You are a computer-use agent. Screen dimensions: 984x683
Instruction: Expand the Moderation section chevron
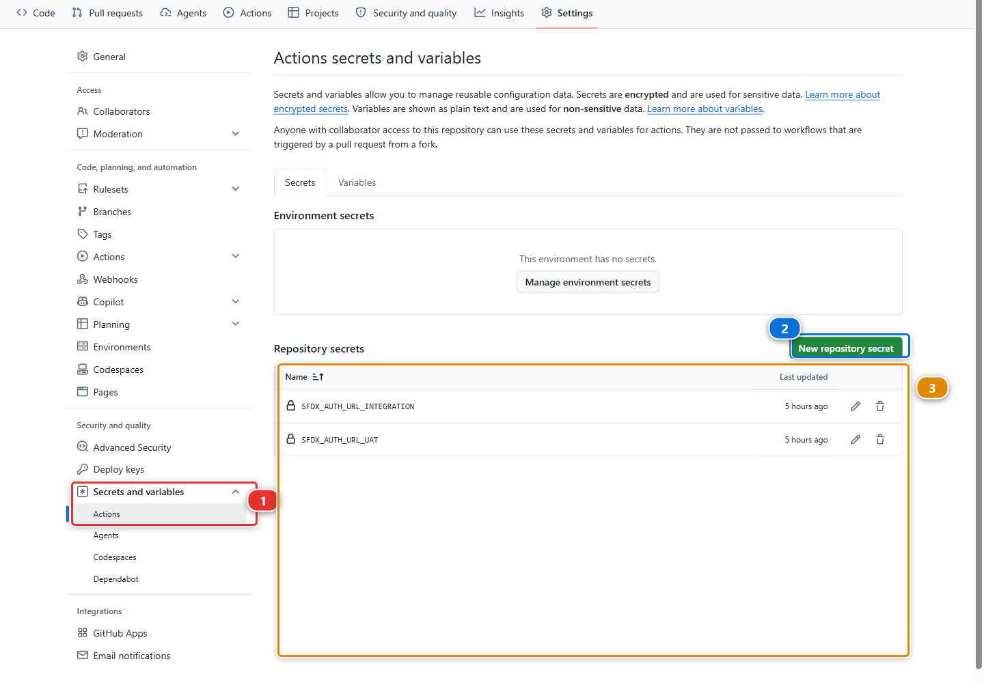[x=236, y=134]
